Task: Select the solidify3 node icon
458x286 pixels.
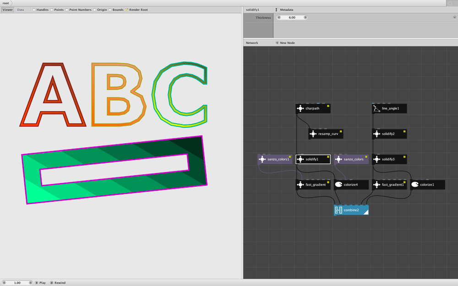Action: (377, 159)
